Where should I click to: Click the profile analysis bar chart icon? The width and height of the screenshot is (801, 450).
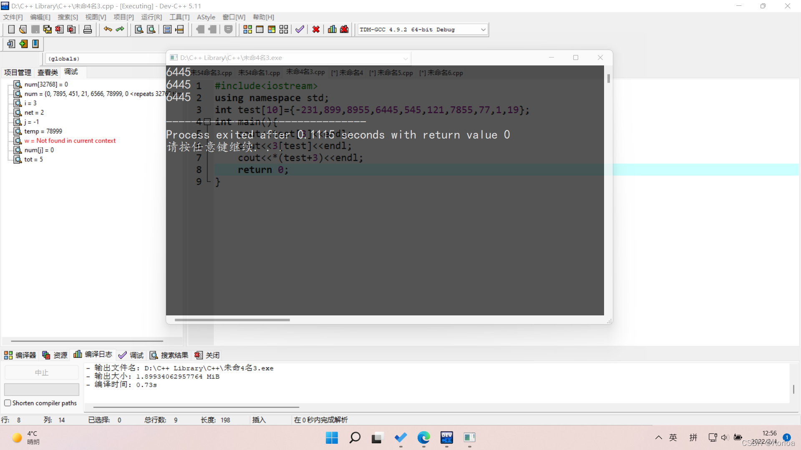click(332, 30)
